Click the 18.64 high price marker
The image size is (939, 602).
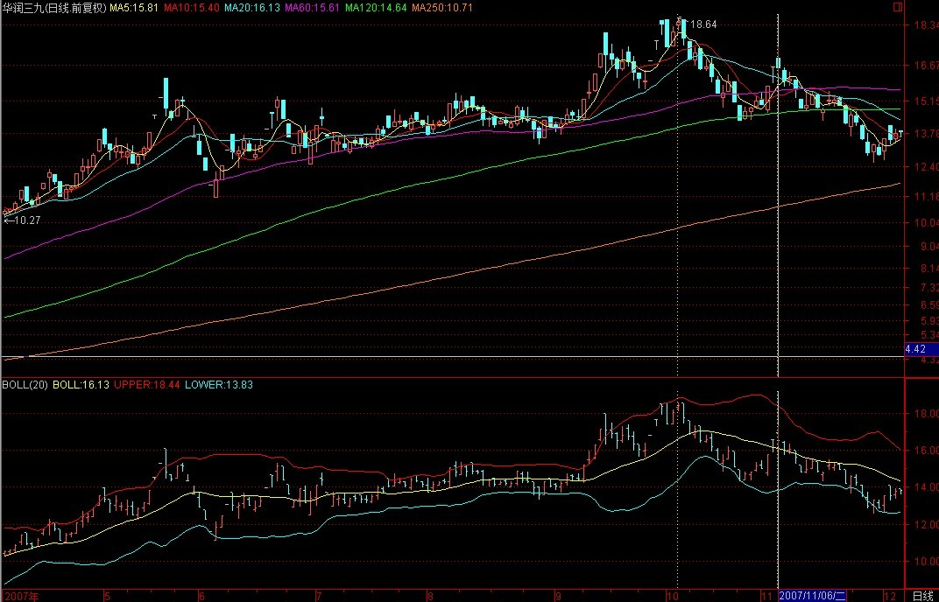tap(703, 24)
